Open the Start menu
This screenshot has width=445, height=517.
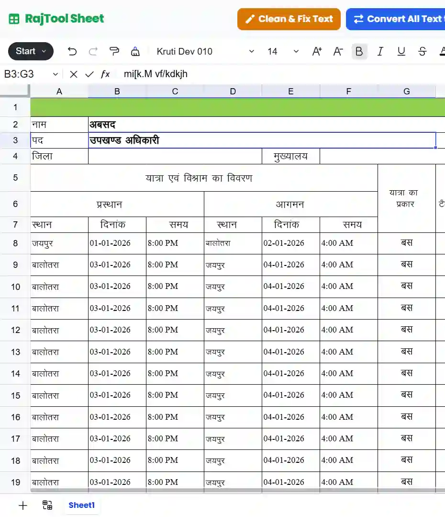point(31,51)
